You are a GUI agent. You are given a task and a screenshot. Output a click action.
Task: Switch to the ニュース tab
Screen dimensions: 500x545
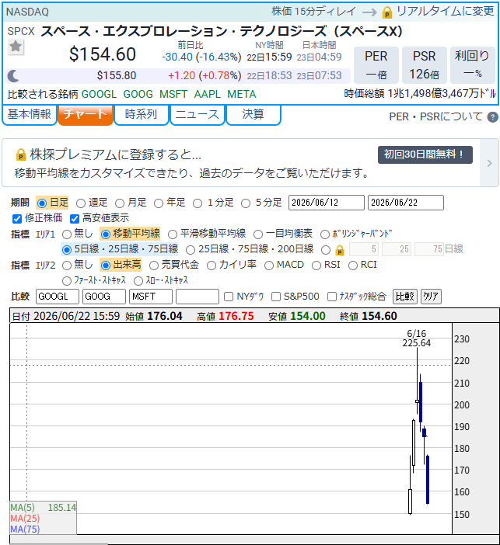point(197,114)
